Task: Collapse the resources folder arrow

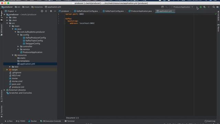Action: (x=13, y=55)
